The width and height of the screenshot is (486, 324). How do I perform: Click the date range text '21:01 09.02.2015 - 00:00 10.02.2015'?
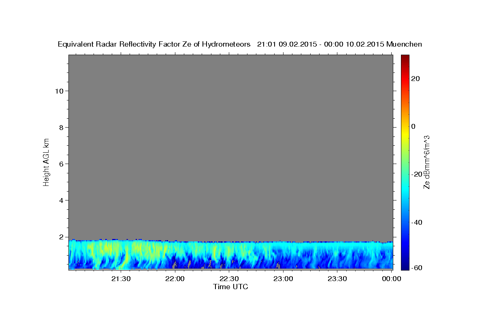click(321, 45)
